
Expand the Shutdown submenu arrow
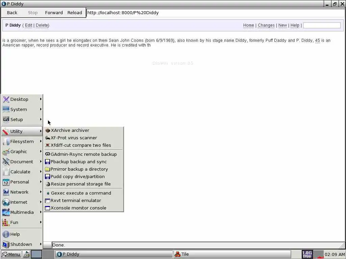pos(41,244)
